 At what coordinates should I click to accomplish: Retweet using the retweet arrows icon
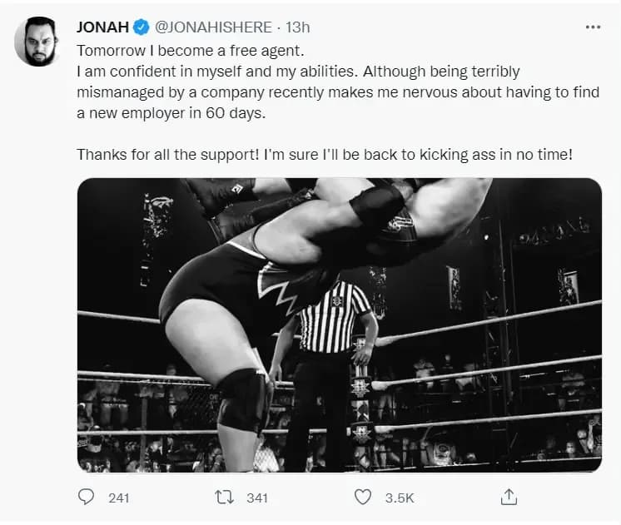tap(224, 497)
